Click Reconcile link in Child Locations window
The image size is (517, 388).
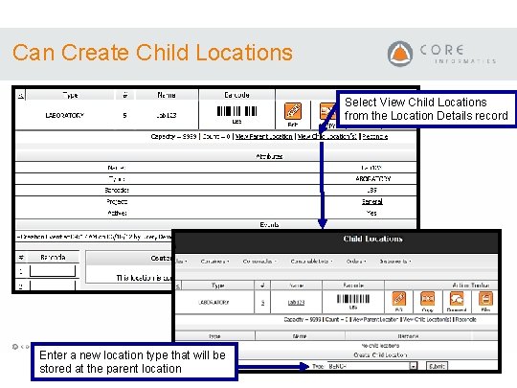pyautogui.click(x=466, y=319)
